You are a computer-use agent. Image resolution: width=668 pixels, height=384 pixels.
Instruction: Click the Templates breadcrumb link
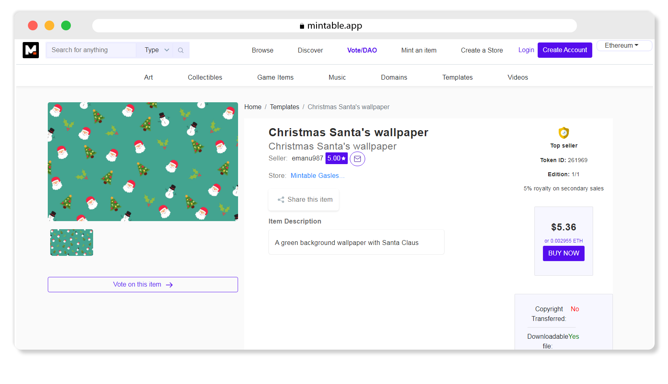click(284, 107)
